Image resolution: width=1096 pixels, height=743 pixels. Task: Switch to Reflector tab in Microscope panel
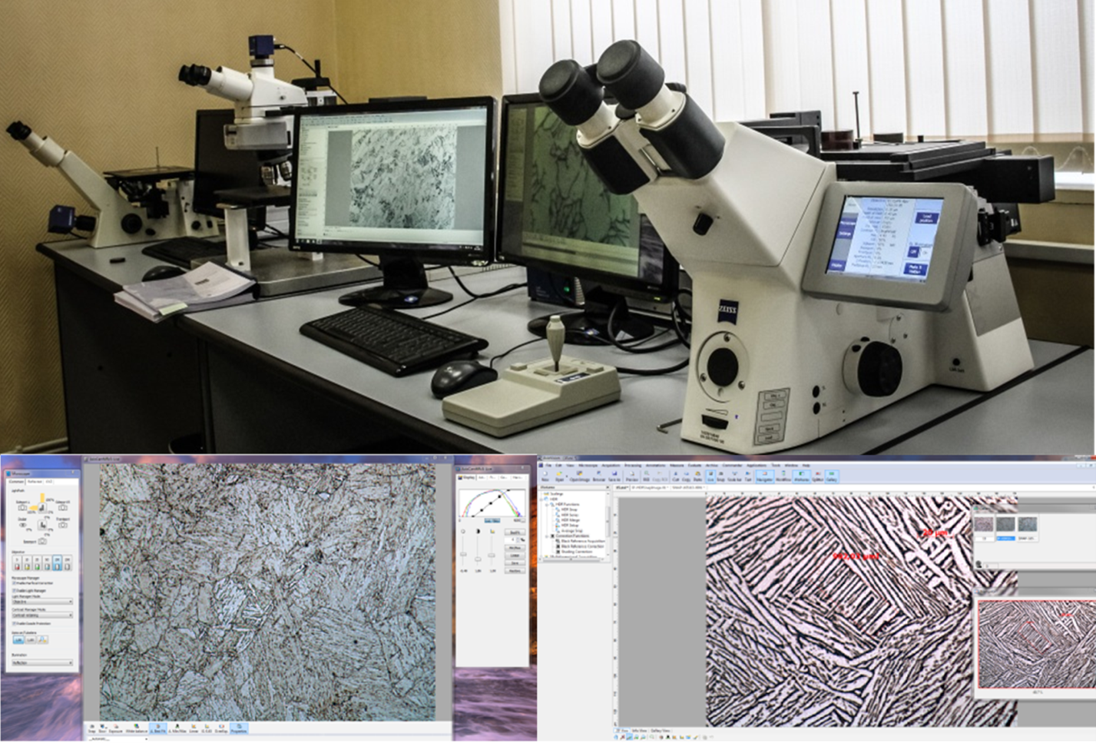coord(35,482)
